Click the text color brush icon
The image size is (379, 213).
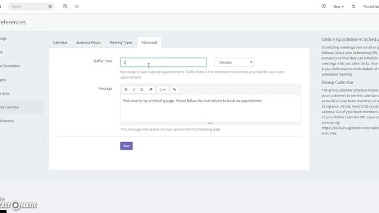[150, 89]
